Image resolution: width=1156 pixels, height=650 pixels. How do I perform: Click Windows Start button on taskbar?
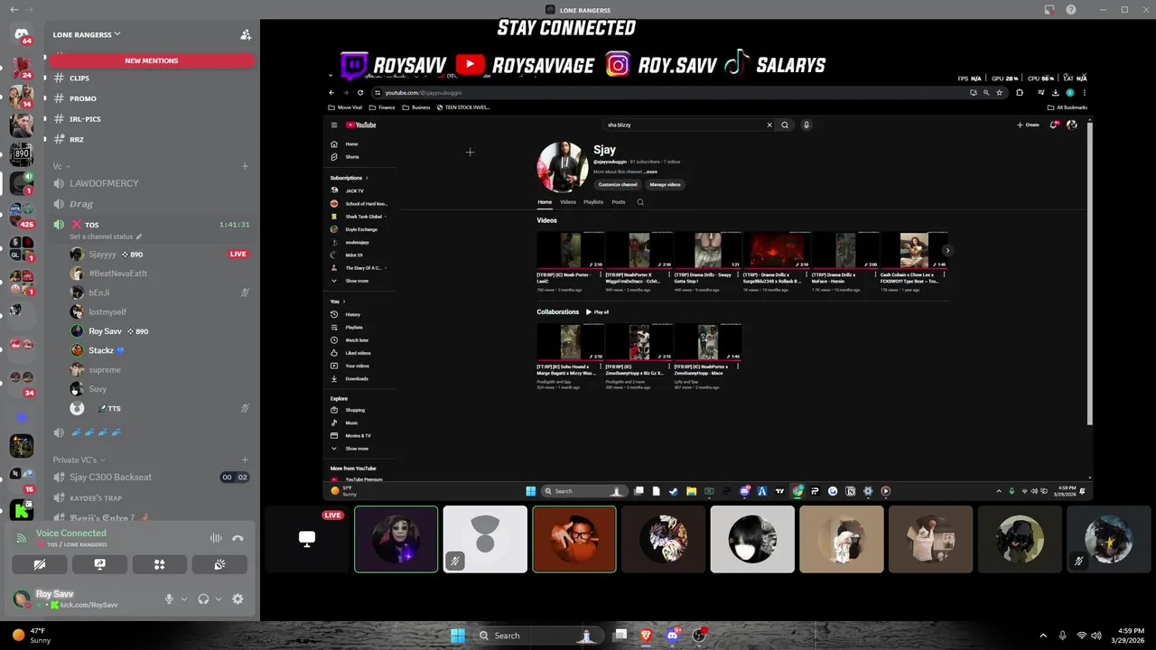[458, 636]
